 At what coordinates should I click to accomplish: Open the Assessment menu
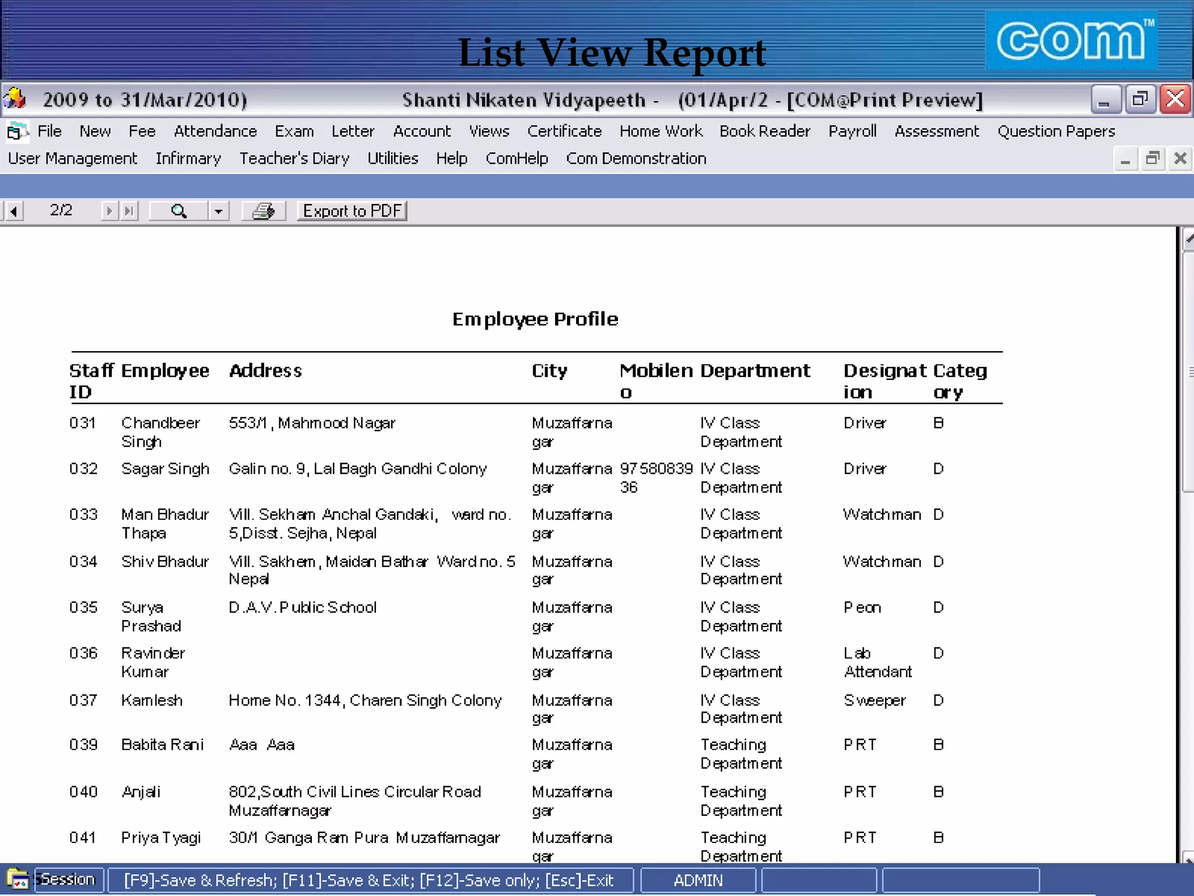(937, 131)
